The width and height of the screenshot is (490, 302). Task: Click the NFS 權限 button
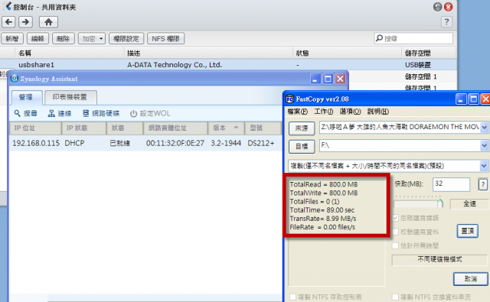point(165,39)
